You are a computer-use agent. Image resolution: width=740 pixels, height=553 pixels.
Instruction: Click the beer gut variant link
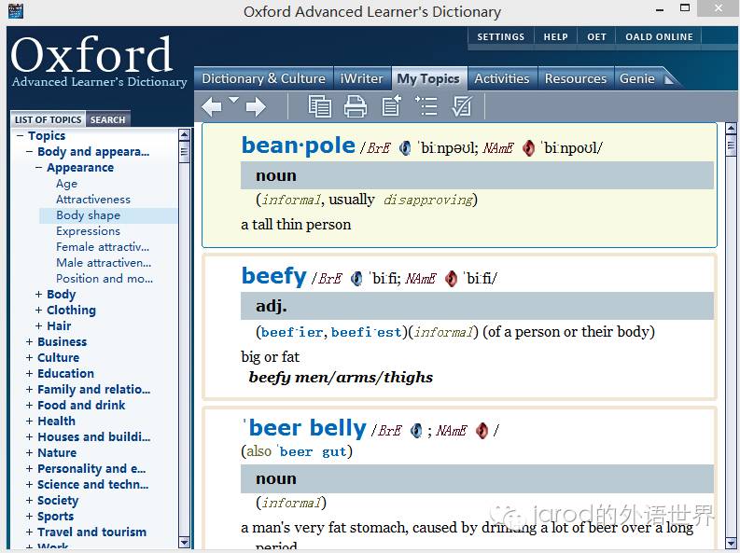click(x=313, y=451)
